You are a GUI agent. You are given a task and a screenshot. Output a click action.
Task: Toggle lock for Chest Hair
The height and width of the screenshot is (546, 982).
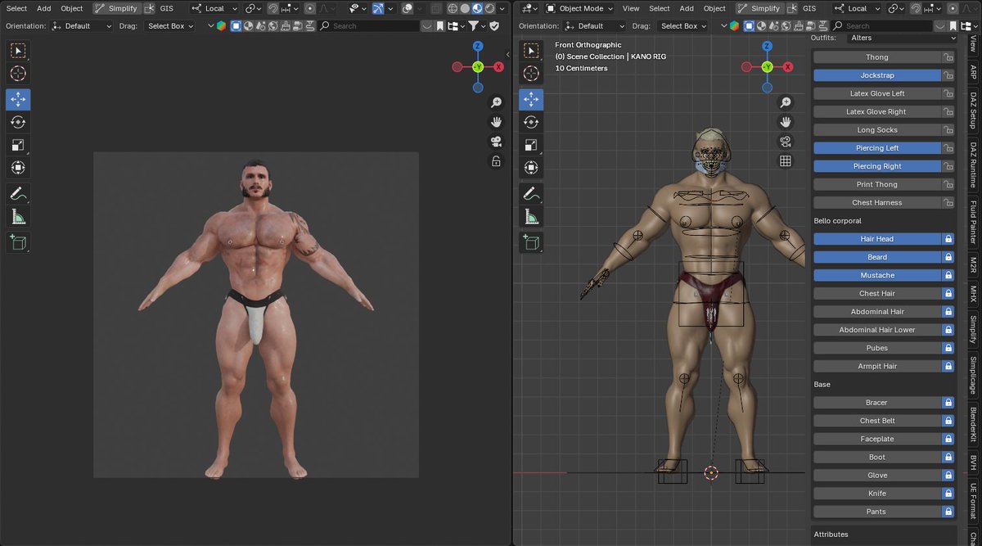948,293
